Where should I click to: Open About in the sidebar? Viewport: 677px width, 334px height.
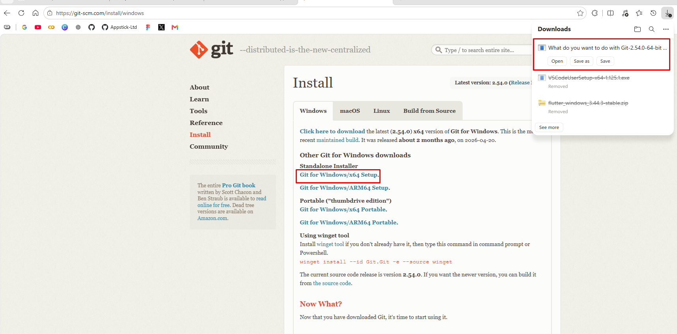point(199,88)
